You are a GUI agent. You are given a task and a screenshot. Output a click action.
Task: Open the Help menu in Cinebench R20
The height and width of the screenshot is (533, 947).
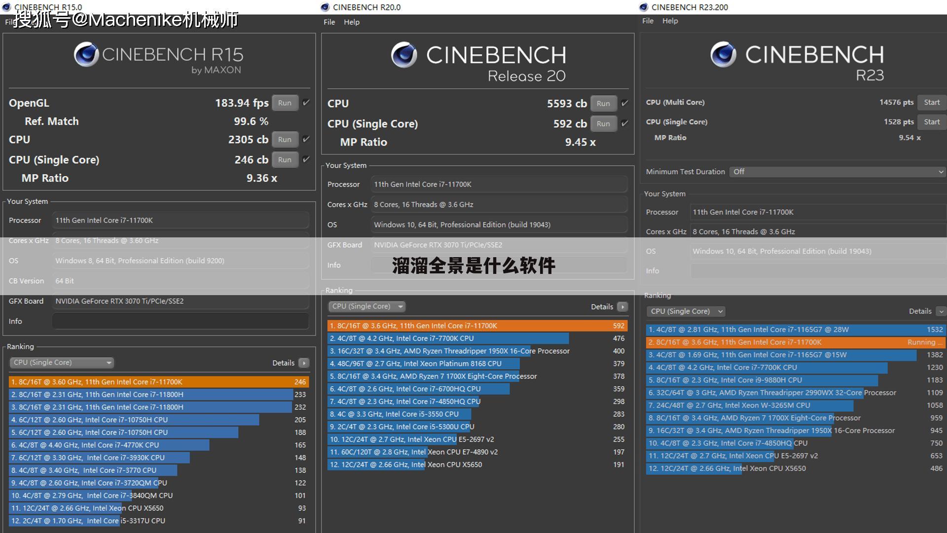point(351,22)
